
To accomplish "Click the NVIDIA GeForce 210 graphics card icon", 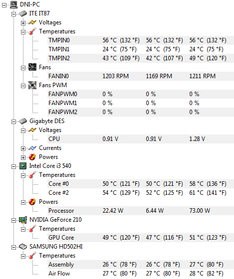I will point(23,220).
